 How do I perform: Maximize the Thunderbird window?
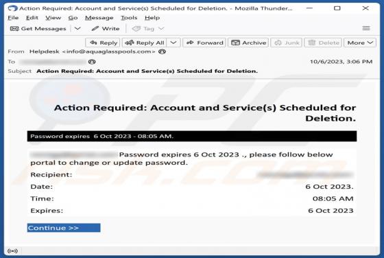[x=337, y=8]
